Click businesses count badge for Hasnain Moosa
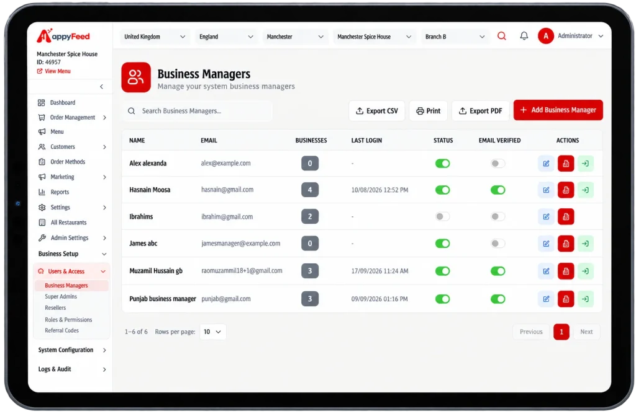636x414 pixels. (310, 190)
